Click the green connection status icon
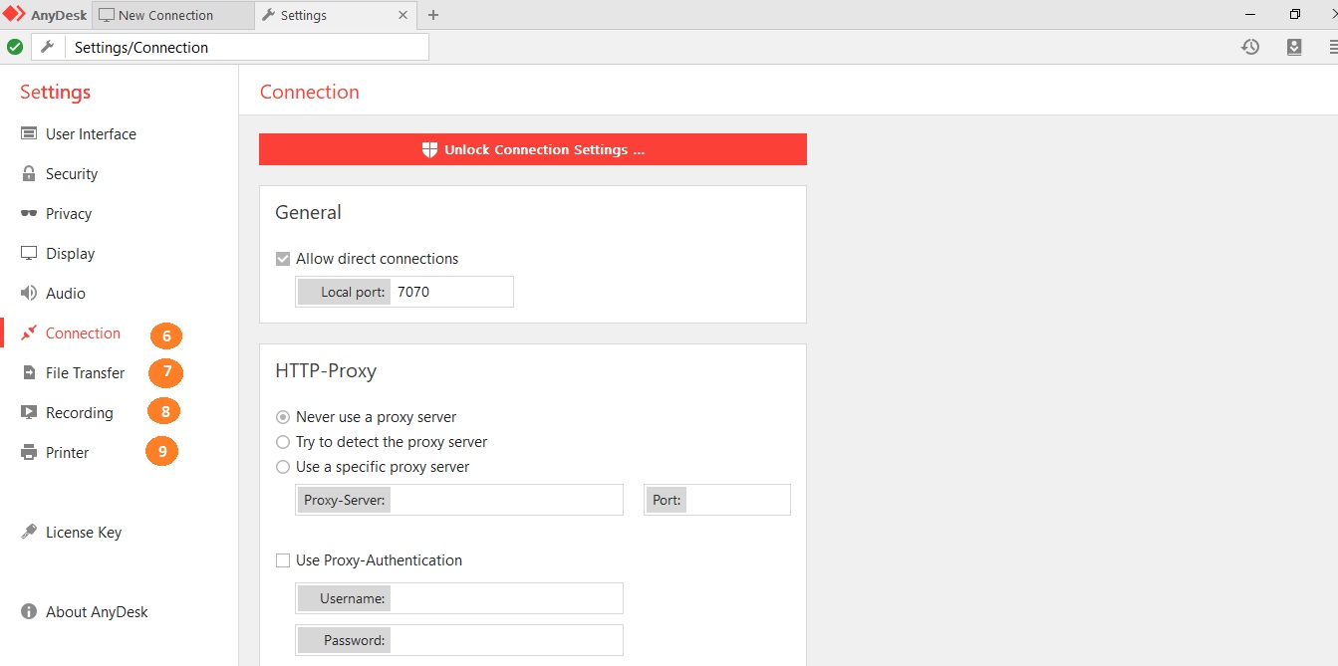1338x666 pixels. click(x=15, y=47)
